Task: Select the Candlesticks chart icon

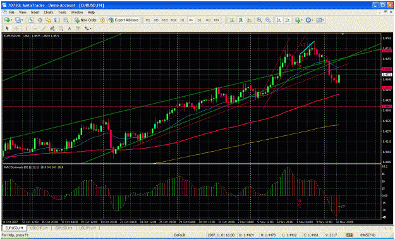Action: [241, 20]
